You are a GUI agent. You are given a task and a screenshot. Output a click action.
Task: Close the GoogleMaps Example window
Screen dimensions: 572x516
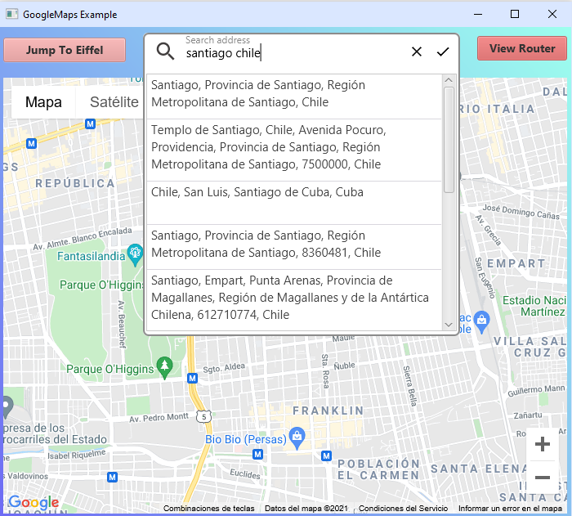click(552, 14)
